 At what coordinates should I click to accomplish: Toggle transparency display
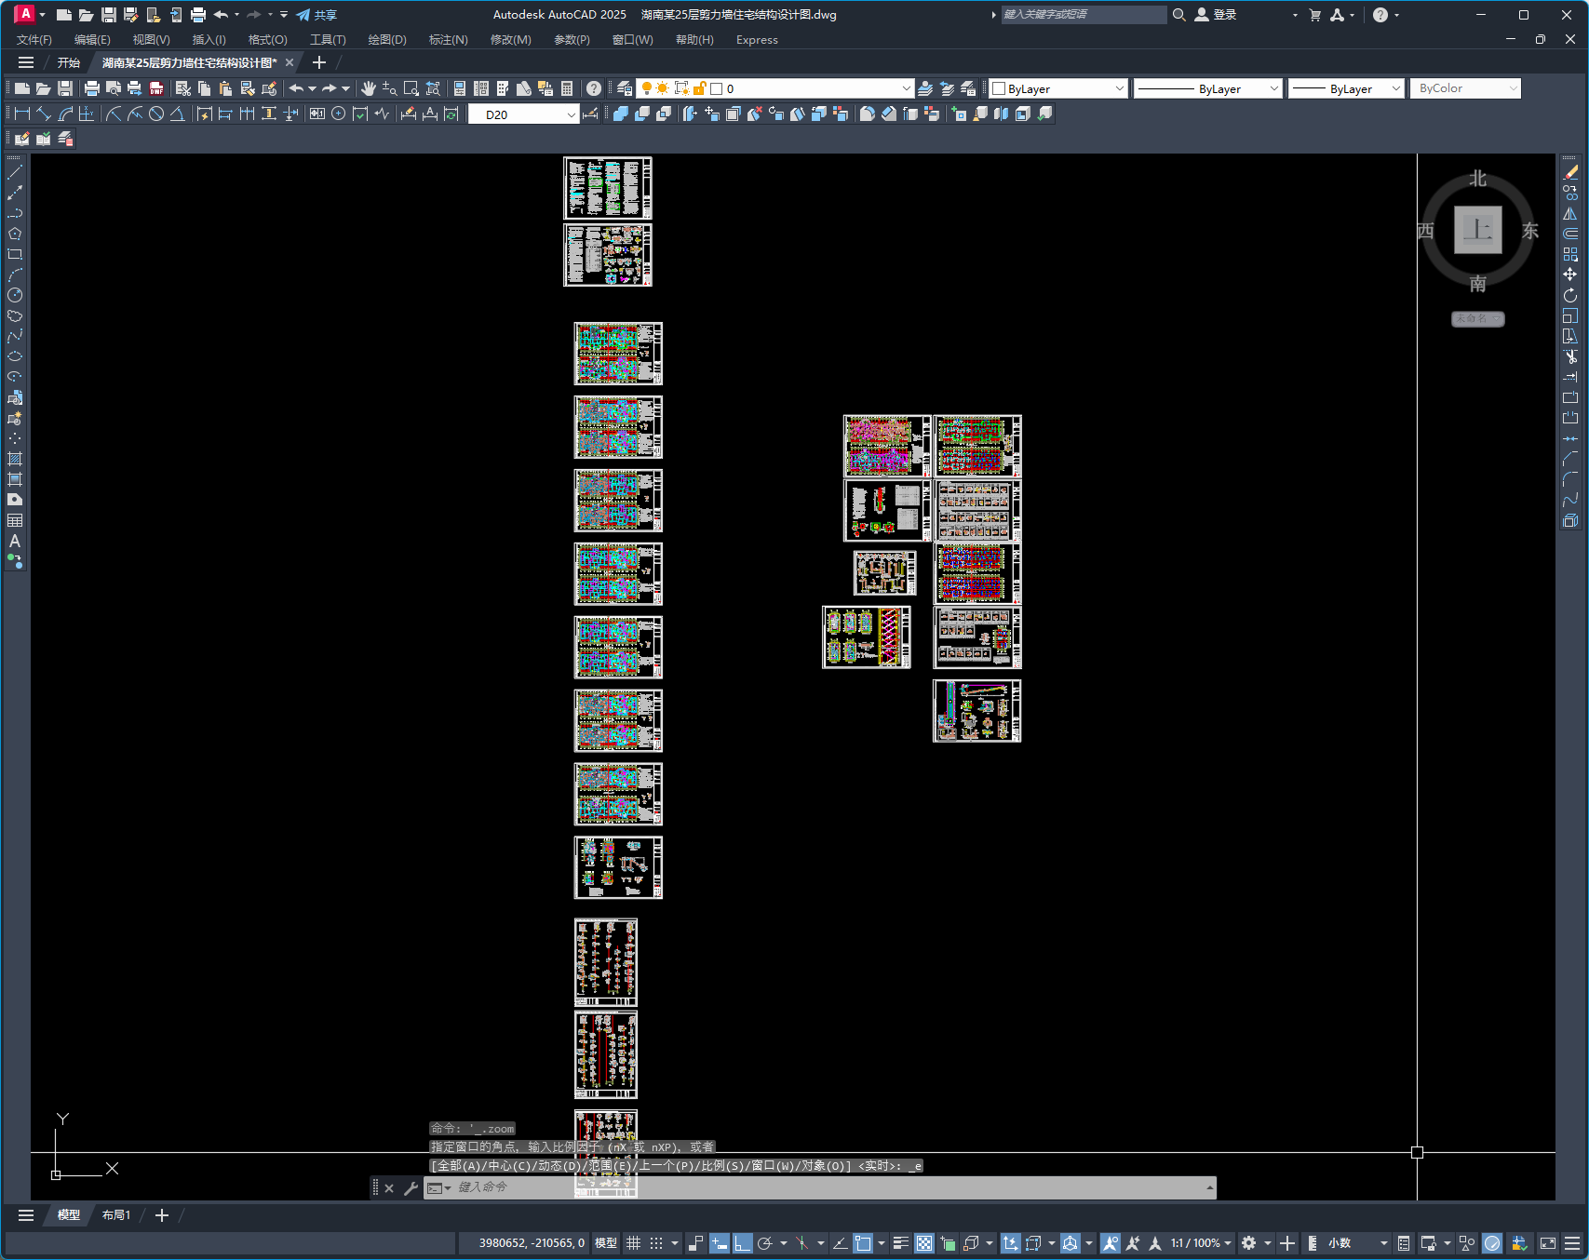924,1243
